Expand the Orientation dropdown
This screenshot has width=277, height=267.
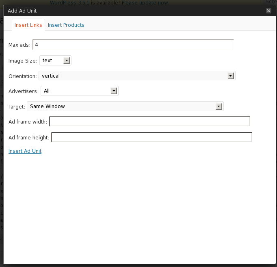point(137,76)
